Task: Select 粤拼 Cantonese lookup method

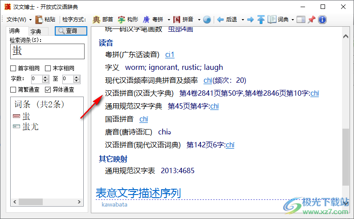Action: [x=153, y=20]
